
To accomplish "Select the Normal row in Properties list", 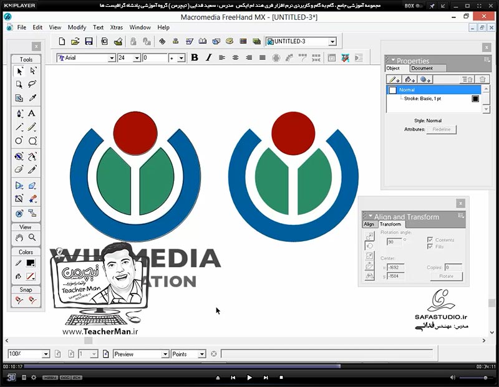I will point(434,90).
